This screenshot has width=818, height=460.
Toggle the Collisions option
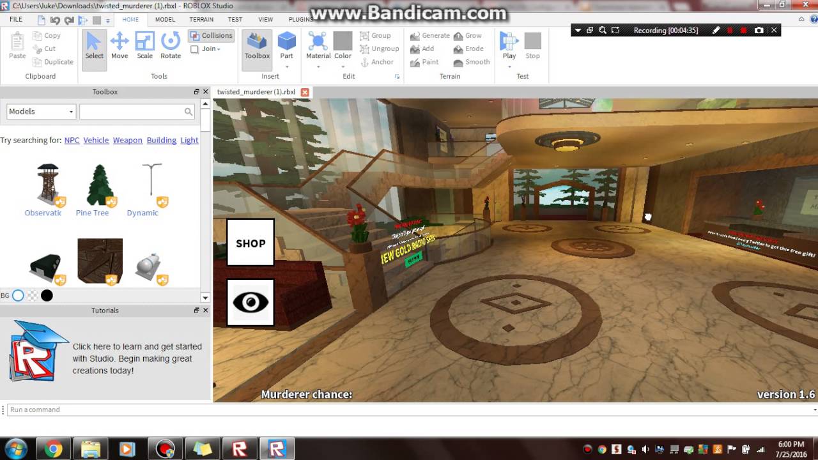click(x=211, y=36)
